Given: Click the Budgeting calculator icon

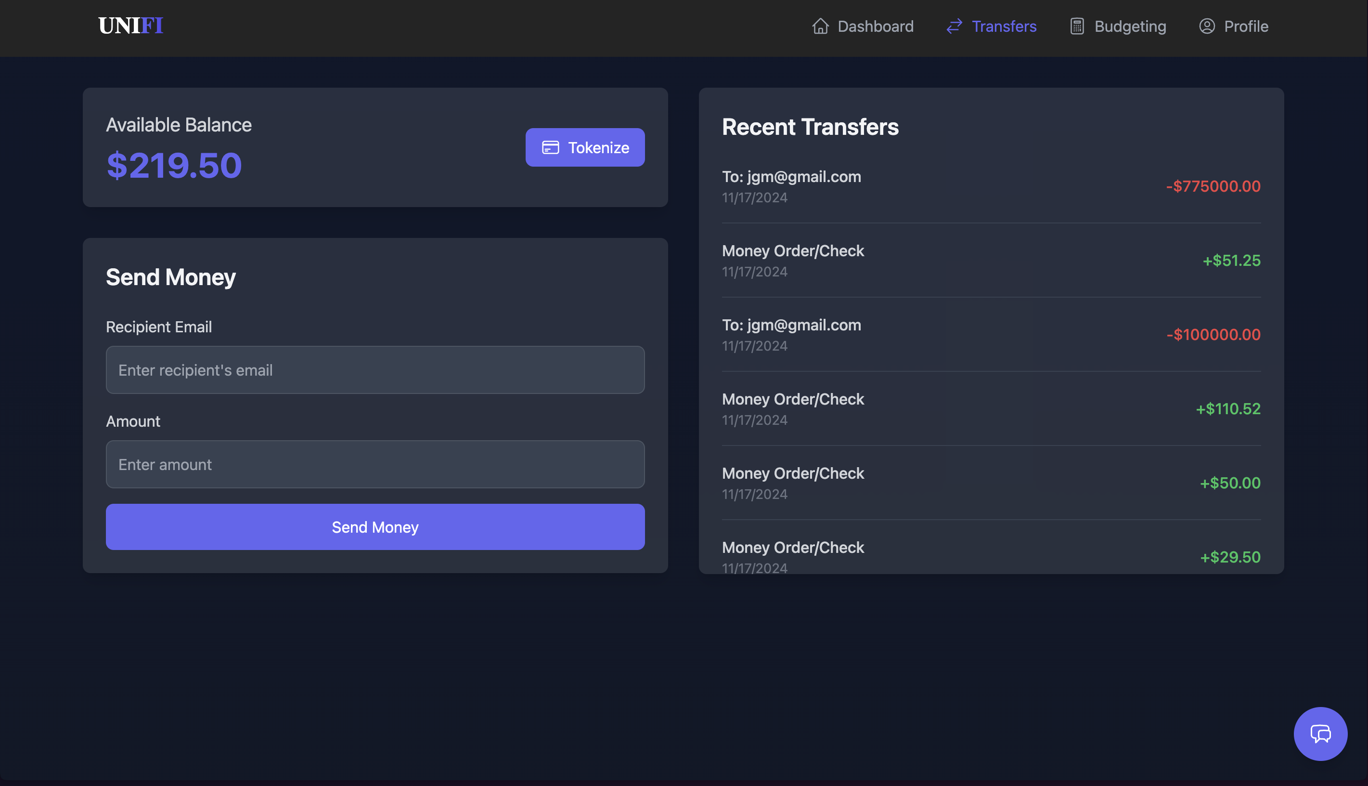Looking at the screenshot, I should coord(1077,26).
